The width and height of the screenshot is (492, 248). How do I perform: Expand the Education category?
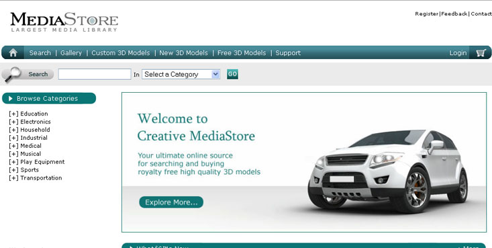coord(13,114)
